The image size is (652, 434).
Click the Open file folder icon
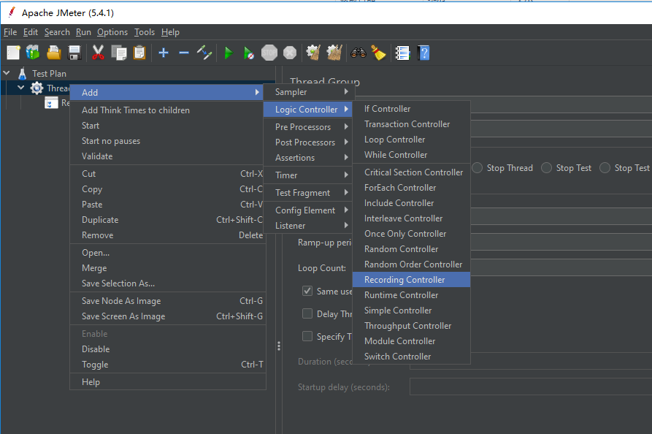[x=53, y=53]
